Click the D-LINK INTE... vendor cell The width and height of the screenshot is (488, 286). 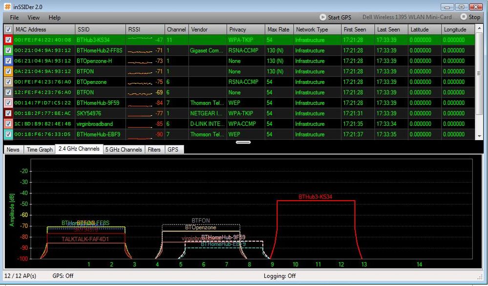point(207,124)
